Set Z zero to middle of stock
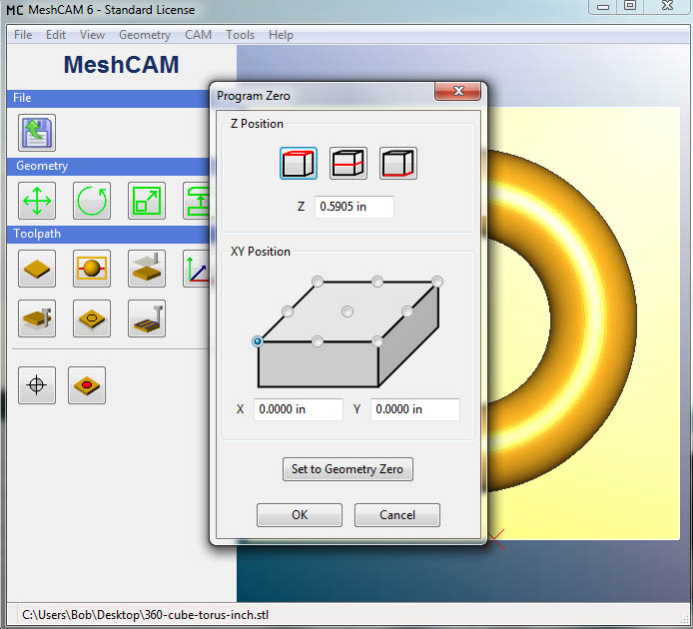 pyautogui.click(x=348, y=164)
